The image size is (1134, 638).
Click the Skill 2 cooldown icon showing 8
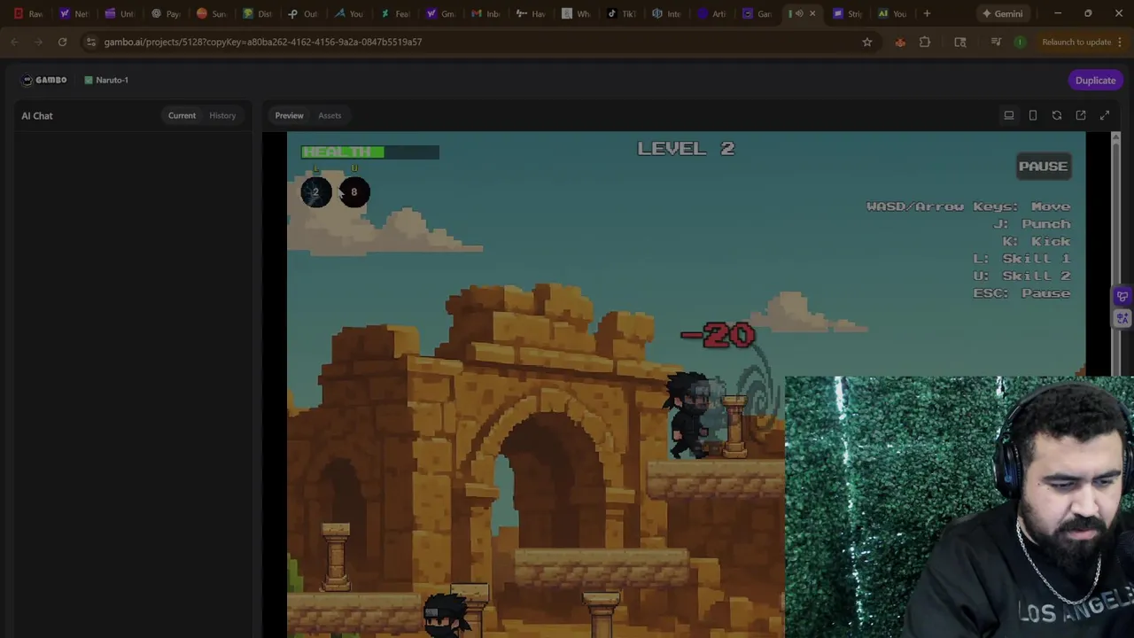354,192
